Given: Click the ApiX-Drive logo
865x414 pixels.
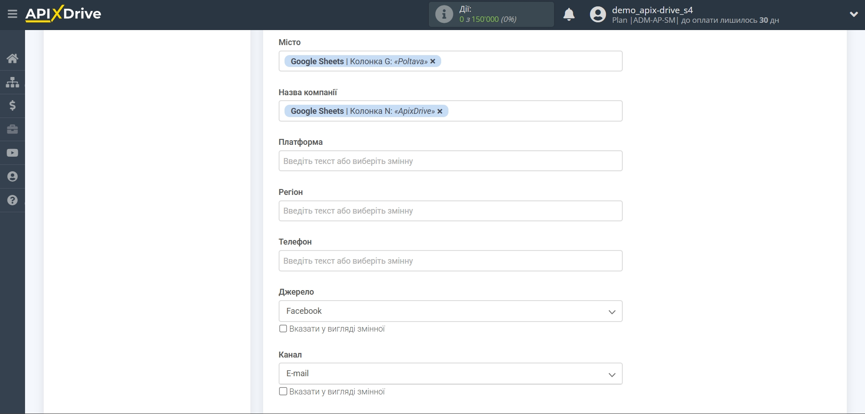Looking at the screenshot, I should (63, 14).
